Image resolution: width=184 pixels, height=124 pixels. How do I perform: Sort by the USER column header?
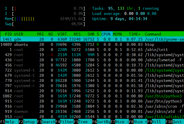coord(19,34)
